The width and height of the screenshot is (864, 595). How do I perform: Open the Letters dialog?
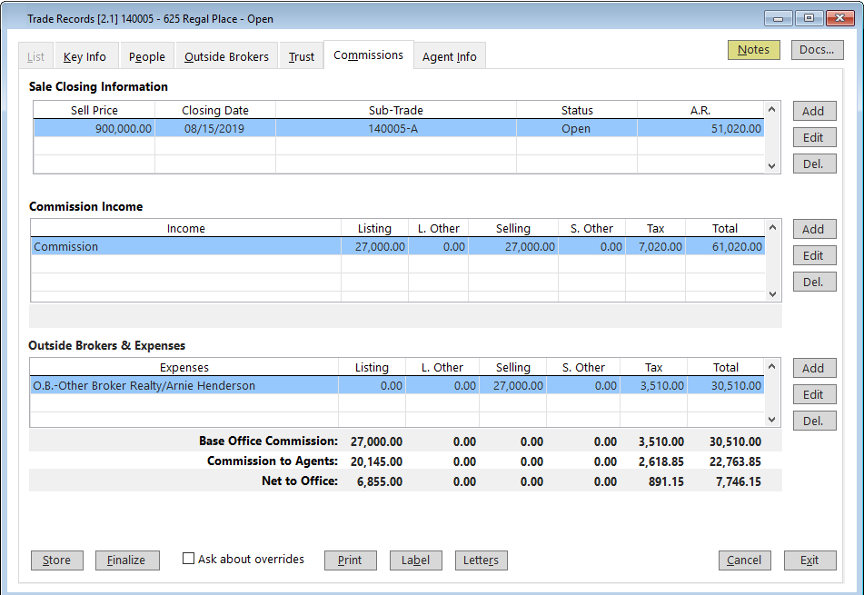pos(481,560)
